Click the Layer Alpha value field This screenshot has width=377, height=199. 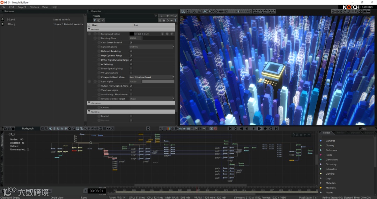[x=135, y=81]
